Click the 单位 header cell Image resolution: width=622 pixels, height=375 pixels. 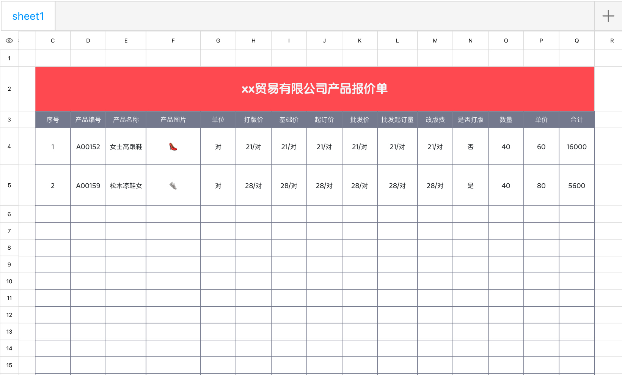(x=218, y=120)
